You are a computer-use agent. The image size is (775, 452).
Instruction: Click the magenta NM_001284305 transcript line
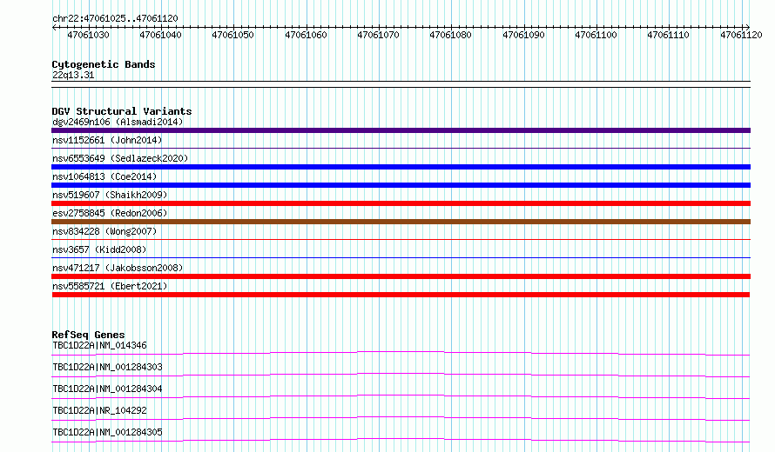tap(401, 440)
